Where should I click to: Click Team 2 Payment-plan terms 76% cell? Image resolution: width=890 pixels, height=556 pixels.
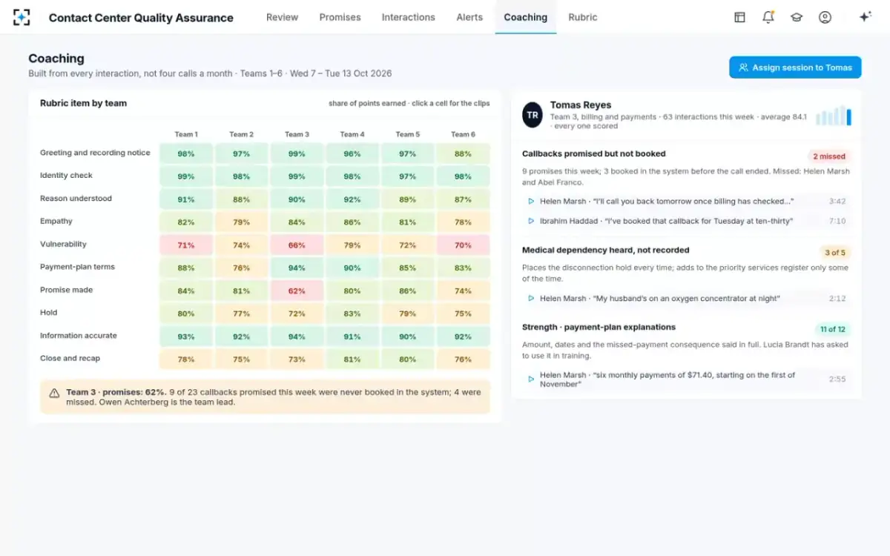[241, 268]
